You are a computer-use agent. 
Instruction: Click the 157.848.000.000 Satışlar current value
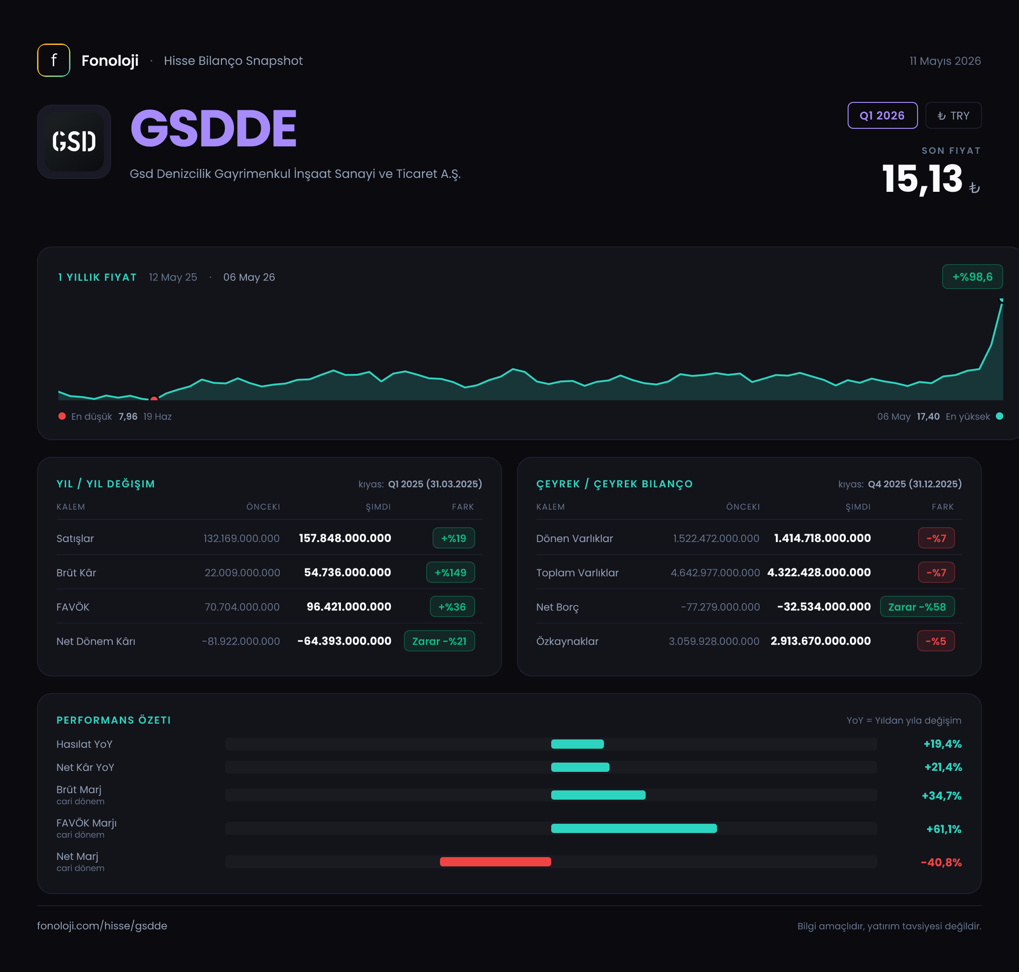[345, 538]
